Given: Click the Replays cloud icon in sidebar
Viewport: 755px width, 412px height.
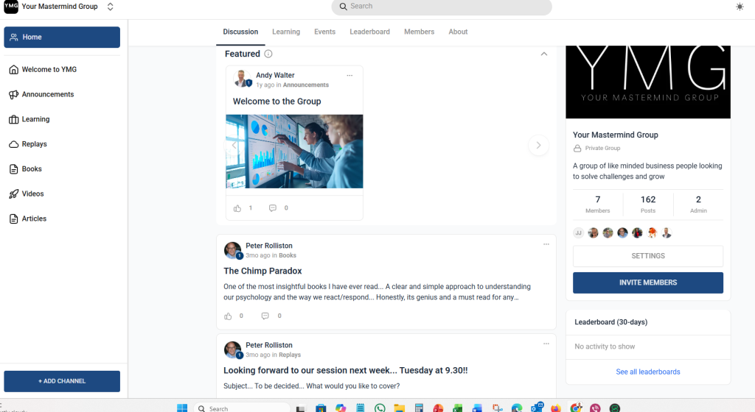Looking at the screenshot, I should click(14, 144).
